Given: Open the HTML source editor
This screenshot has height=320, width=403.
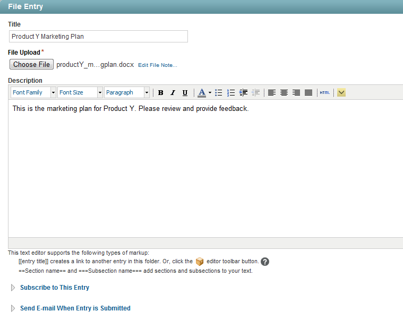Looking at the screenshot, I should pos(324,93).
